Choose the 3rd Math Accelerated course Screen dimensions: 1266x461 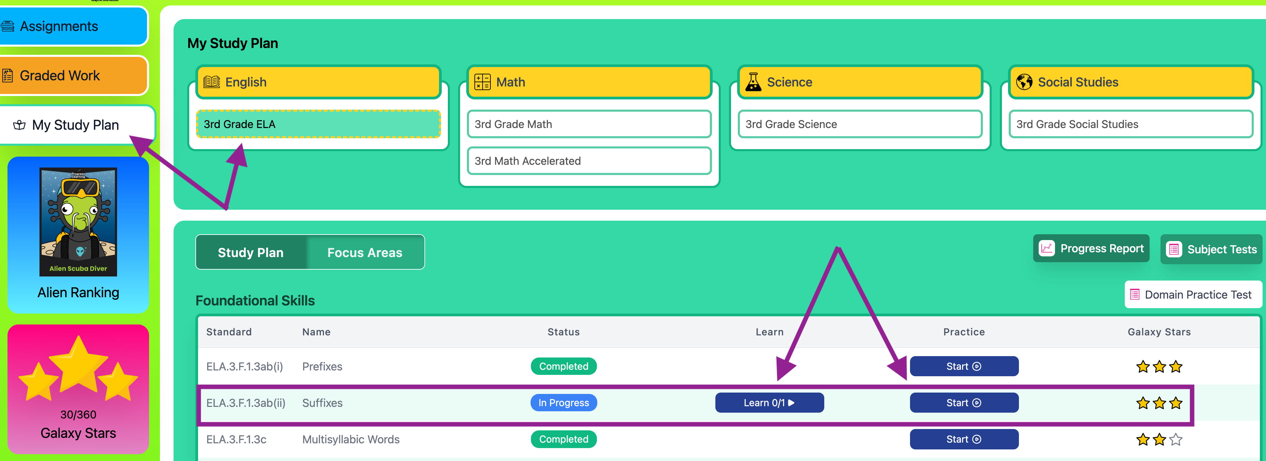coord(589,161)
